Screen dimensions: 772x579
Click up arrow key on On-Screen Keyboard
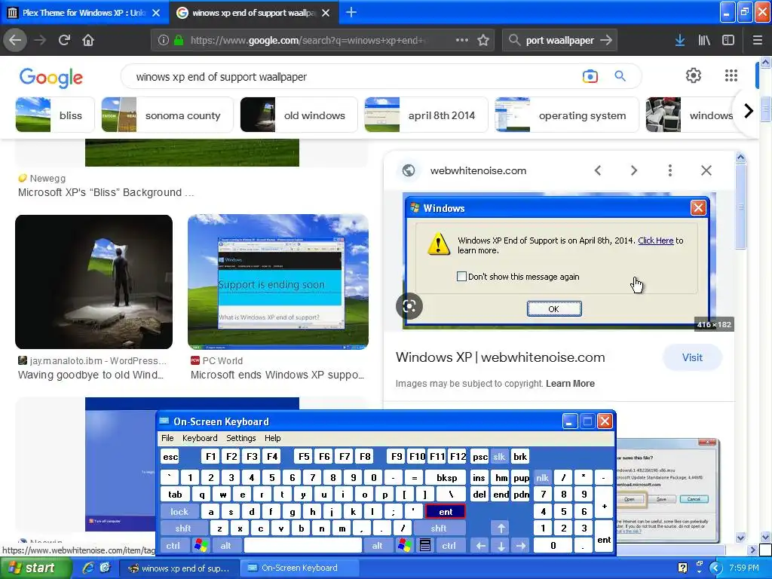(501, 528)
